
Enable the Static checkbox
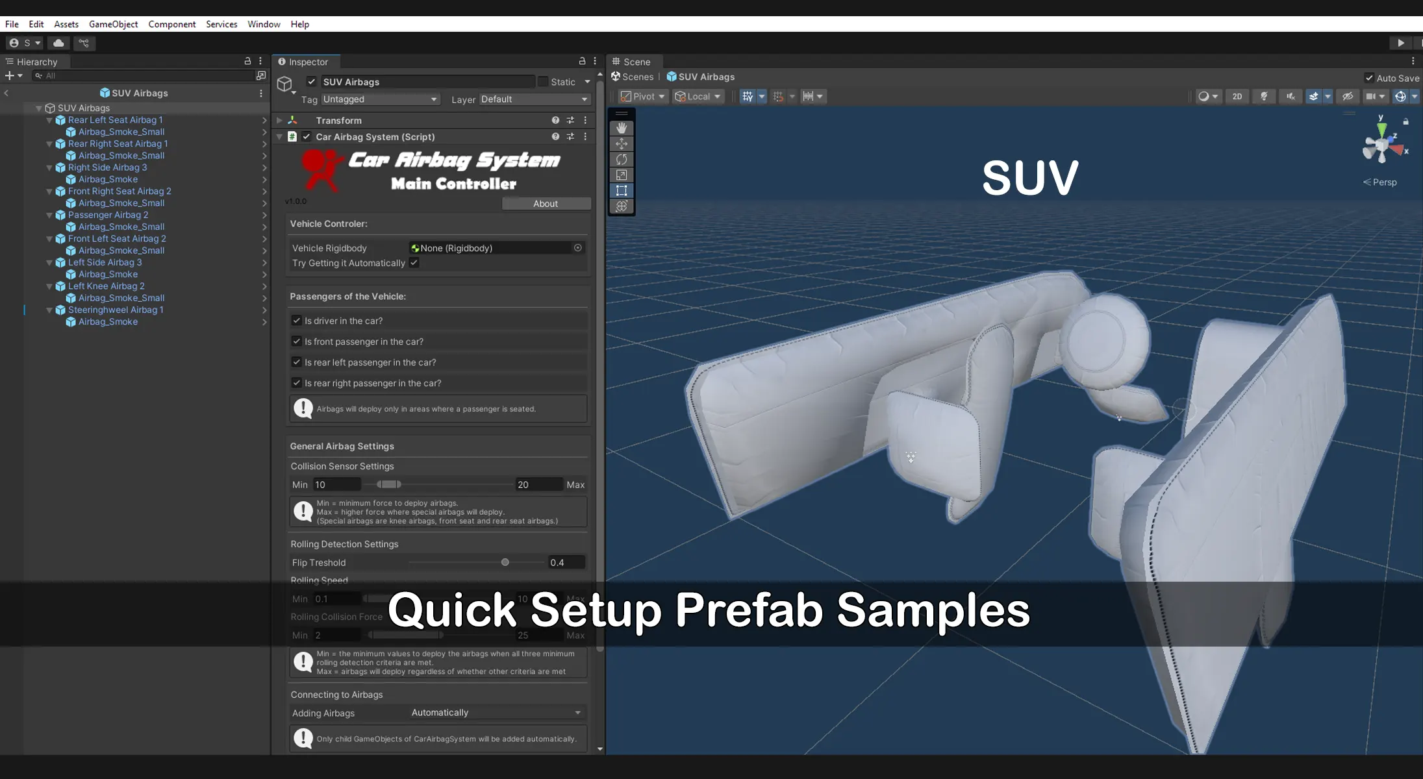click(543, 82)
